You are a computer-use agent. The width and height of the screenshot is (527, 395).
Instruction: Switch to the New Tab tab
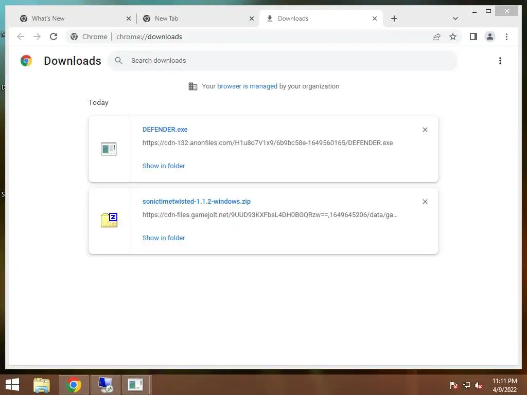tap(198, 19)
